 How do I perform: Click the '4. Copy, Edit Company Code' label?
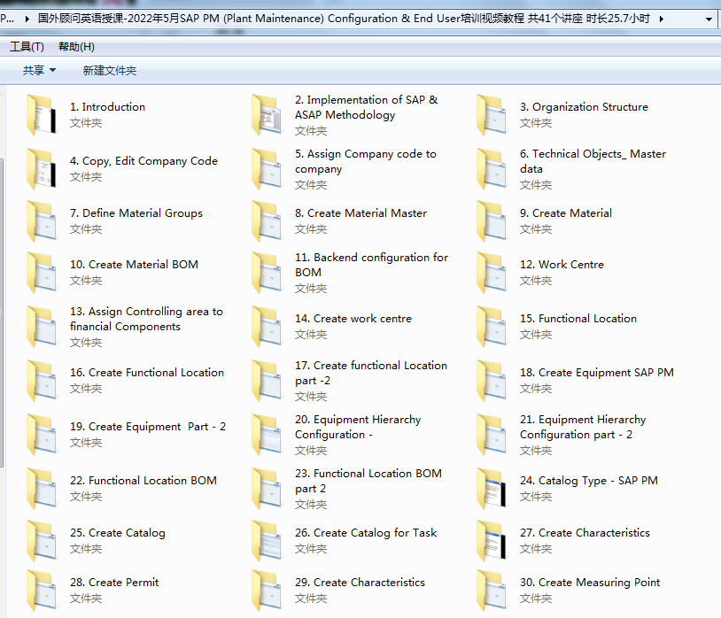tap(143, 161)
